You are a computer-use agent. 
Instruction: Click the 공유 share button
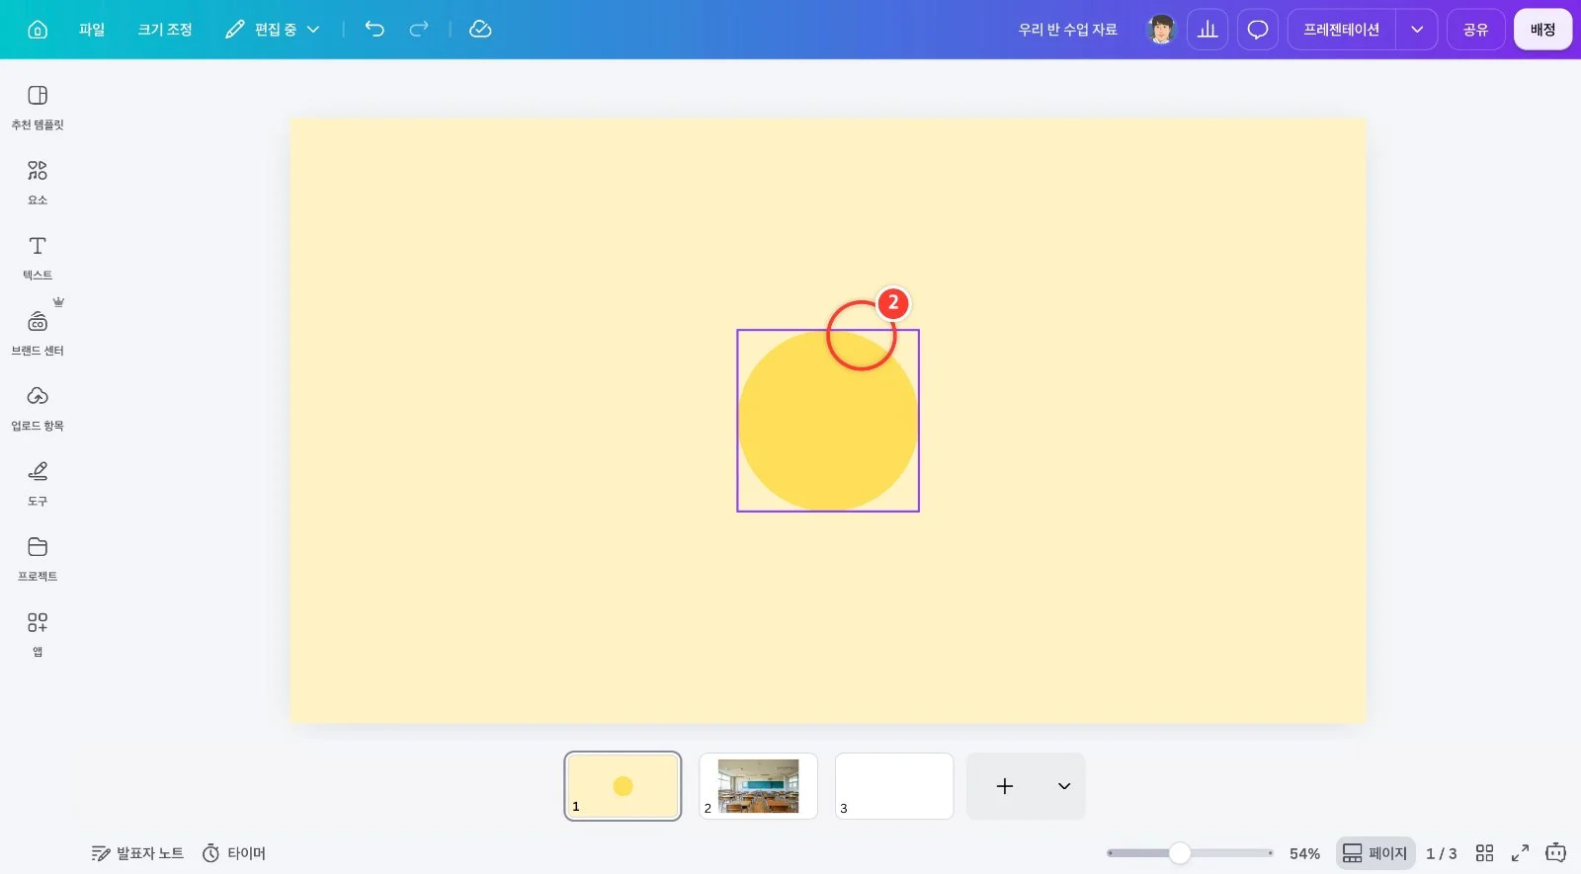tap(1475, 30)
